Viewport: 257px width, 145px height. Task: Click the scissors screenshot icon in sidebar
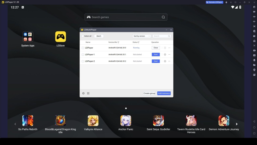tap(254, 46)
